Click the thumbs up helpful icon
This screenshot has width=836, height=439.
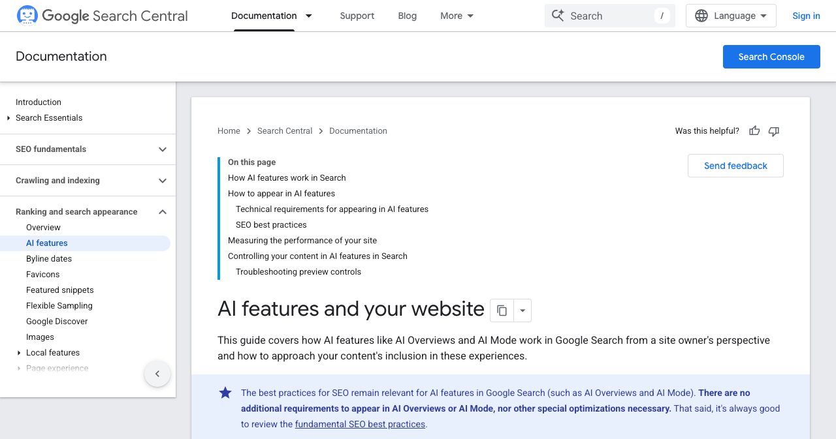click(x=754, y=131)
